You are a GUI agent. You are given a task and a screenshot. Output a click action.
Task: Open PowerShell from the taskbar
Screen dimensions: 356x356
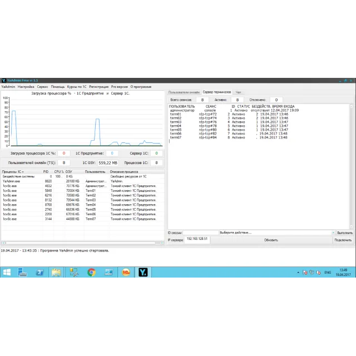pyautogui.click(x=39, y=272)
